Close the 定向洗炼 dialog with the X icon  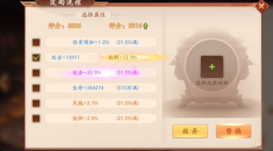(262, 6)
